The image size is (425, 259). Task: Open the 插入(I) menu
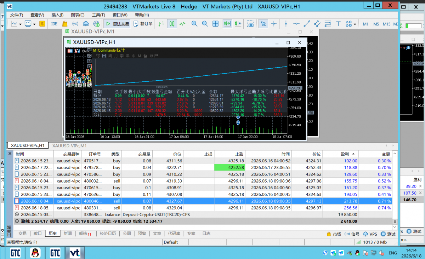tap(58, 15)
